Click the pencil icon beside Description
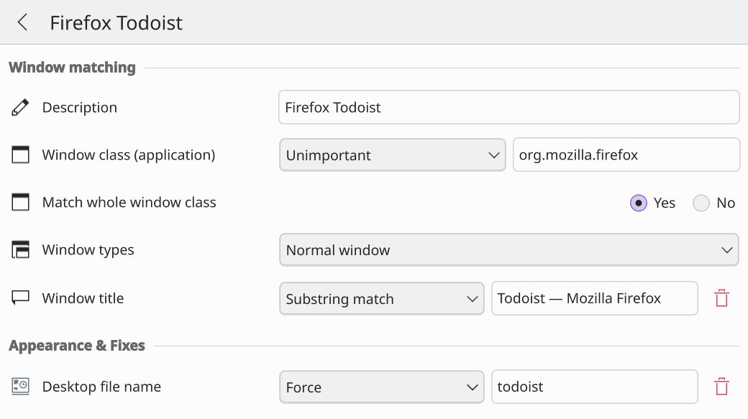748x419 pixels. pos(20,108)
